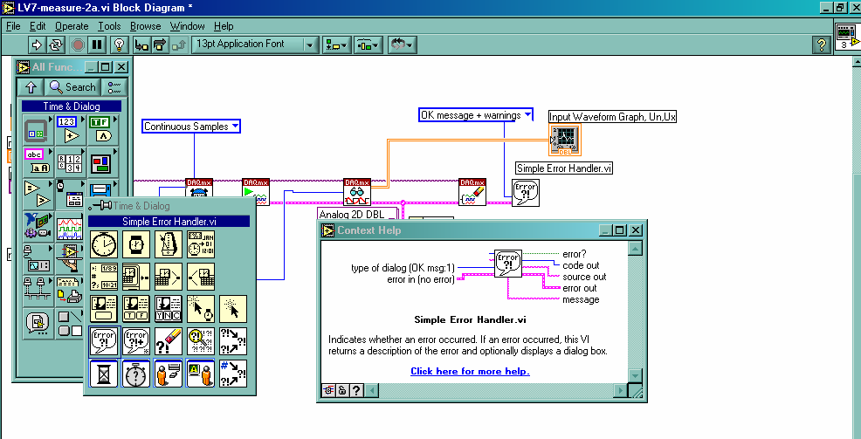The image size is (861, 439).
Task: Select the Time Delay hourglass Express VI
Action: [x=104, y=374]
